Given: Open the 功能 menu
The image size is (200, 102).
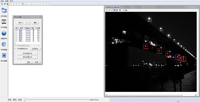Looking at the screenshot, I should pyautogui.click(x=7, y=1).
